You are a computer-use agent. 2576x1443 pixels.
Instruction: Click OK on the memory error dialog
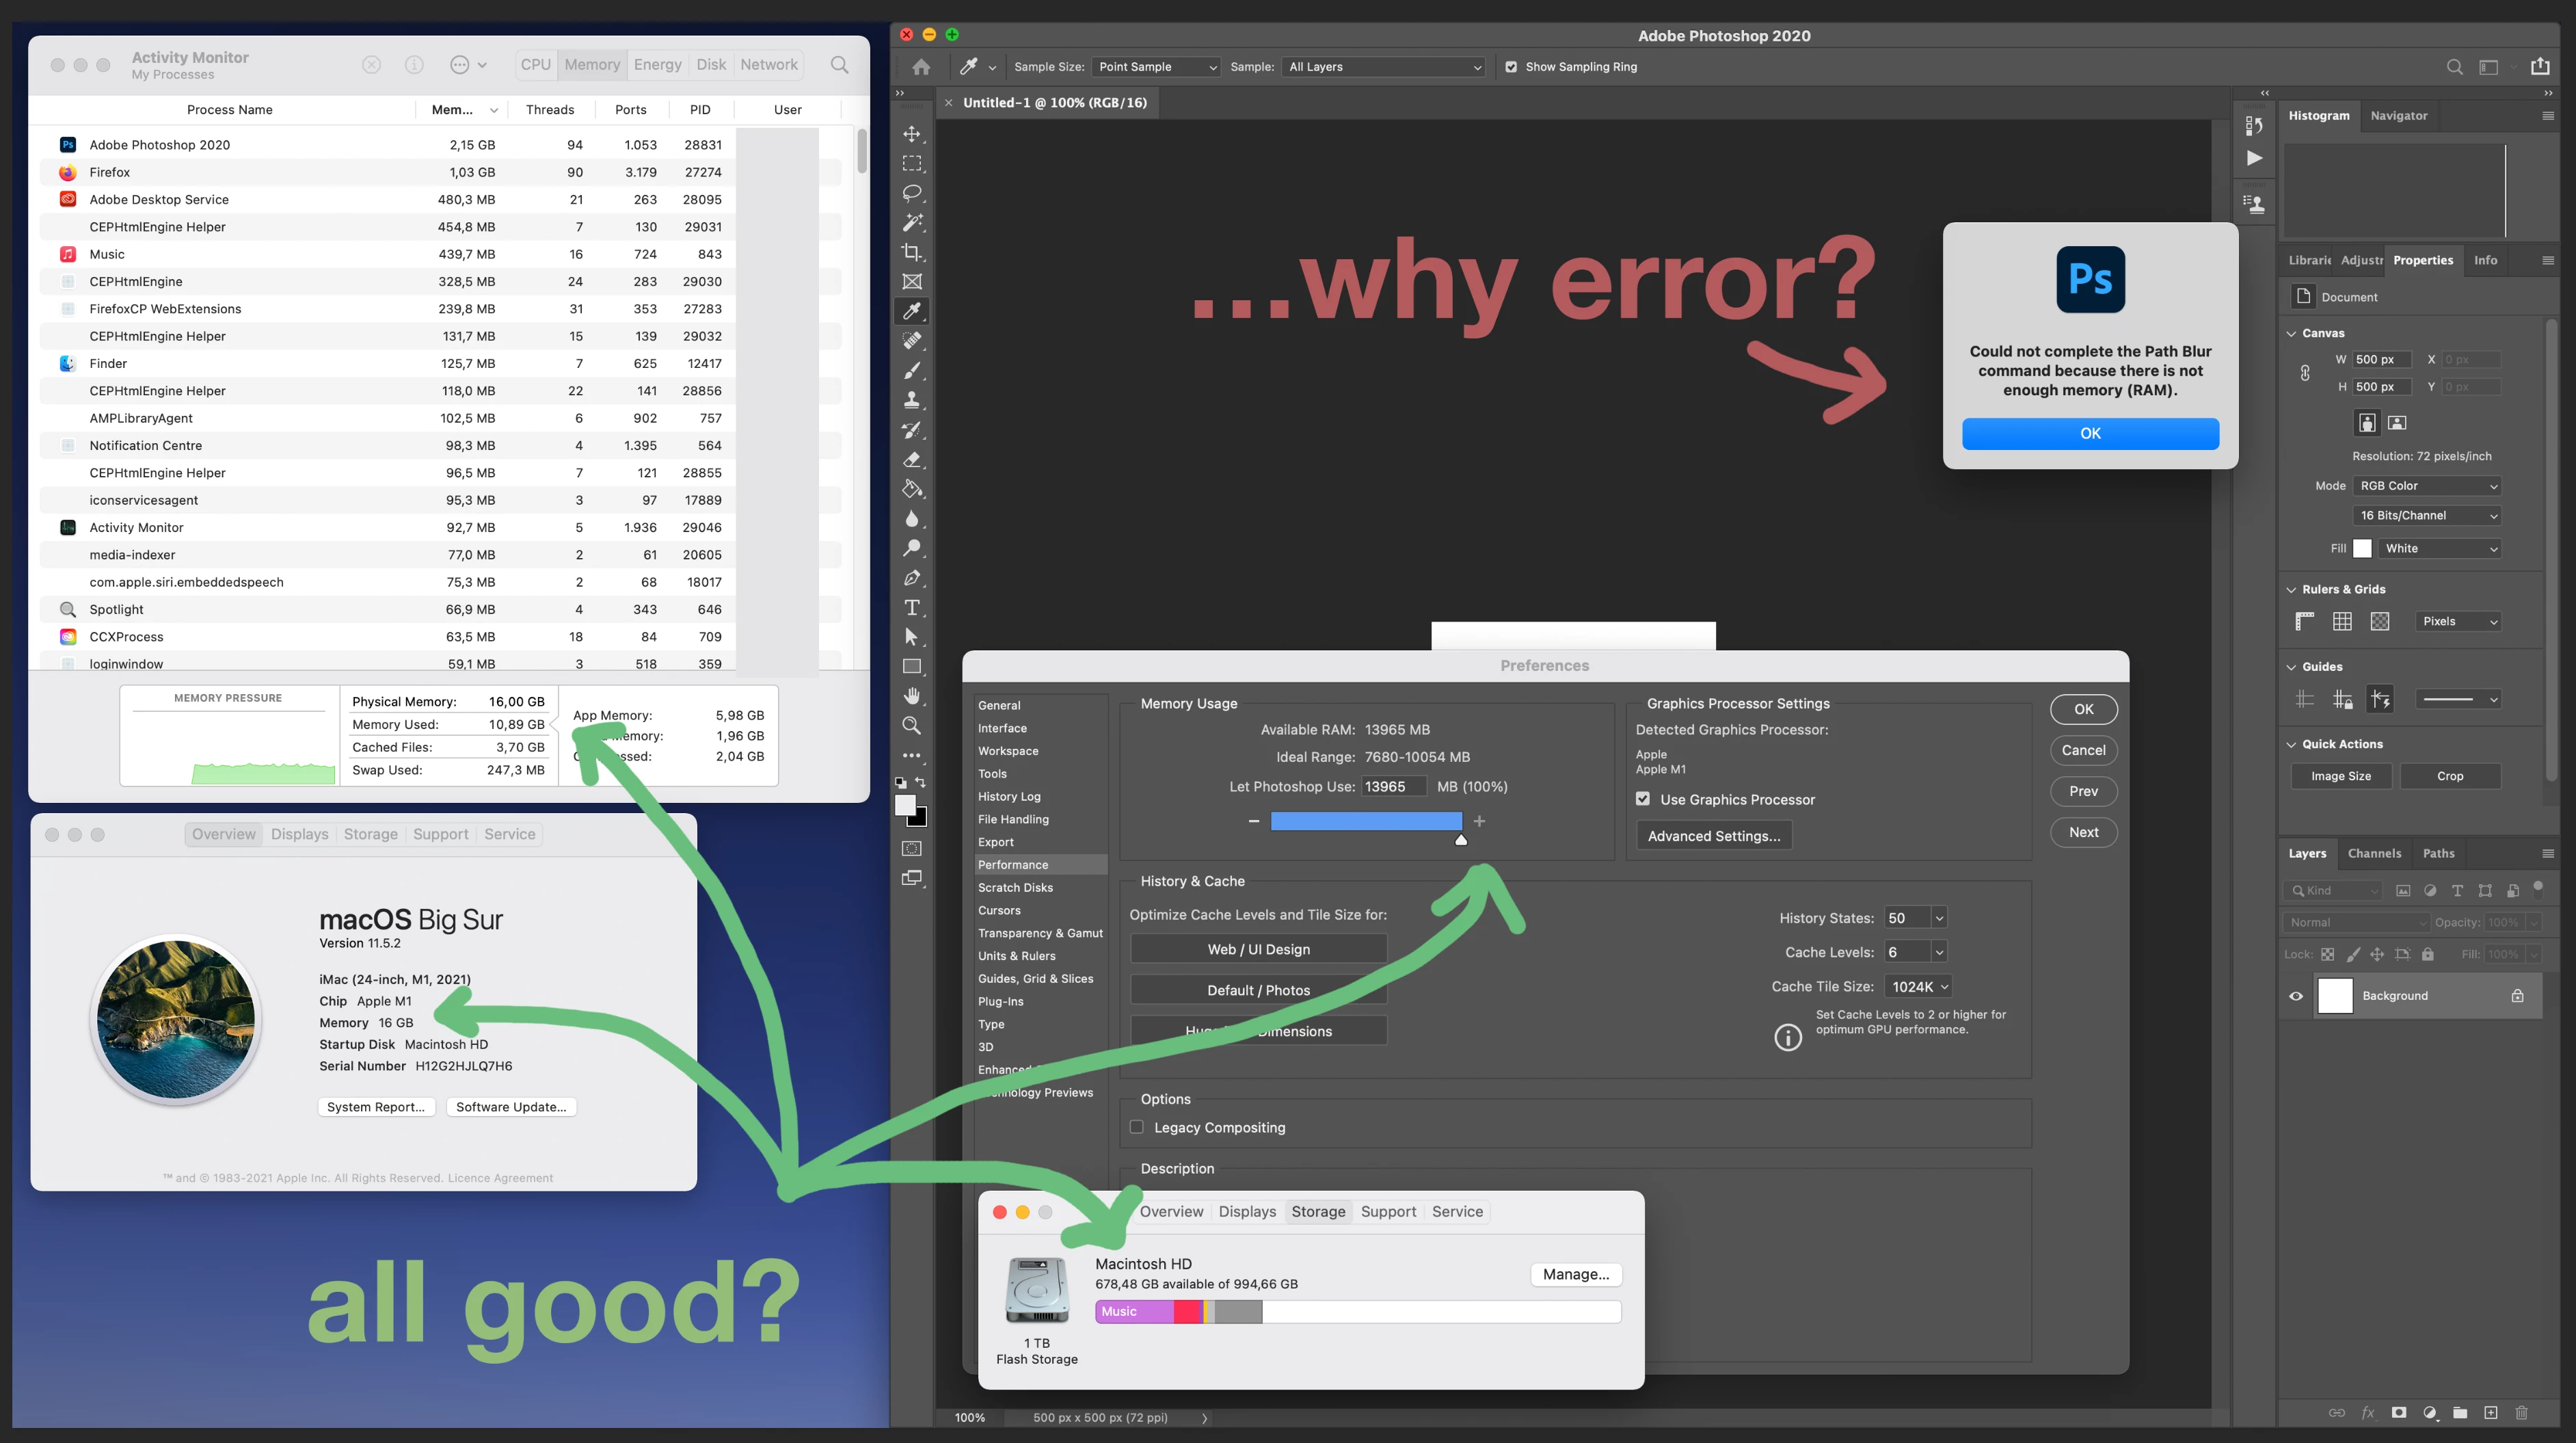(x=2090, y=434)
